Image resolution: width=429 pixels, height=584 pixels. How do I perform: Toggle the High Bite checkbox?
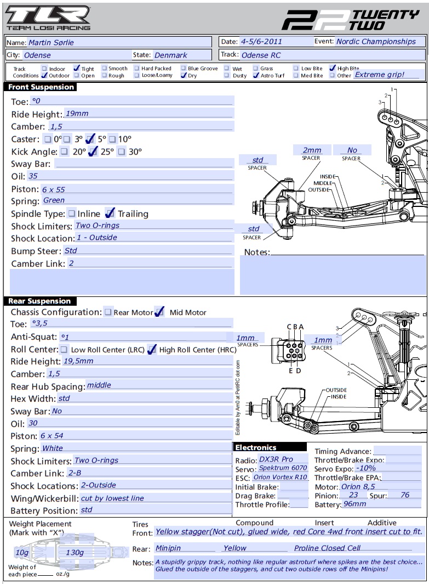(333, 68)
